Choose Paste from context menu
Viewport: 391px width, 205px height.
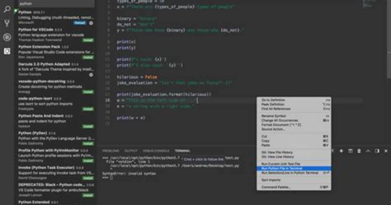point(294,145)
